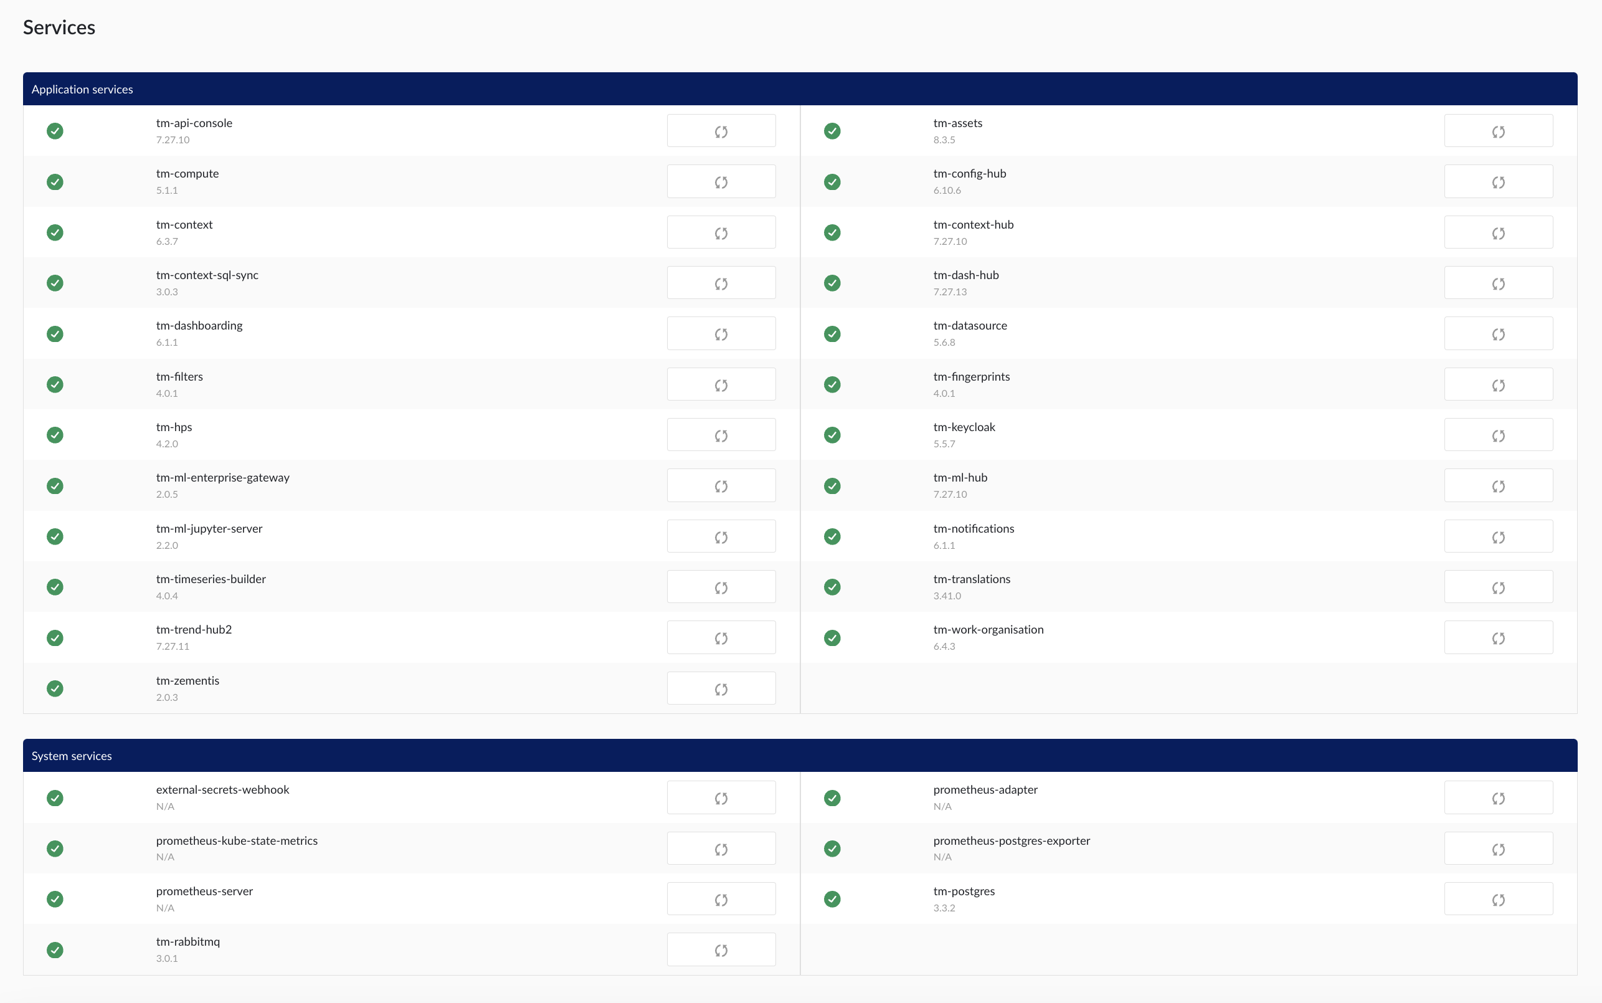
Task: Select the tm-notifications service name
Action: [x=974, y=529]
